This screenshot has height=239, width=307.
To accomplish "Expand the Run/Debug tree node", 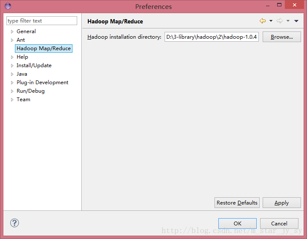I will [12, 91].
